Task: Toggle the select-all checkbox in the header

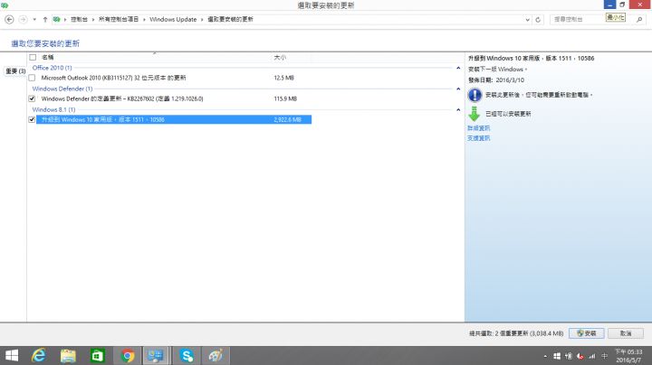Action: click(x=33, y=57)
